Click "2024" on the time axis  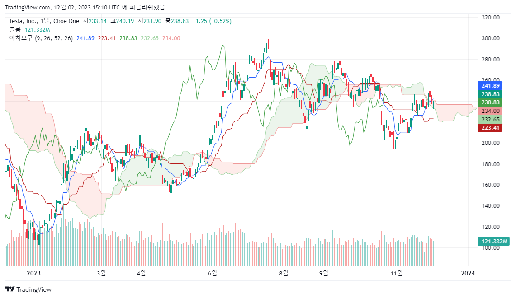[x=468, y=273]
